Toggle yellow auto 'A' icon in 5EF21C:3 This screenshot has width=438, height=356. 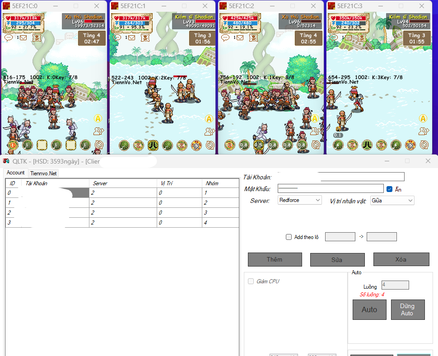coord(423,118)
